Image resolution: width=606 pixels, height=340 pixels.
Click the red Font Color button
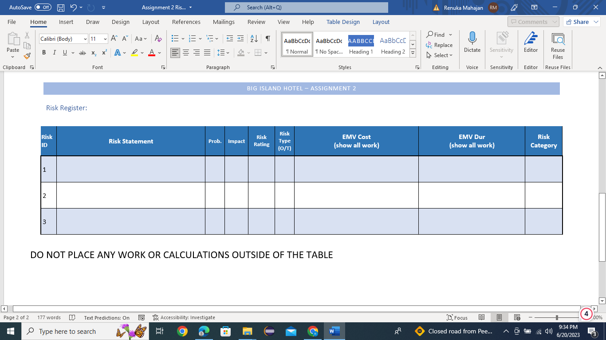click(151, 53)
